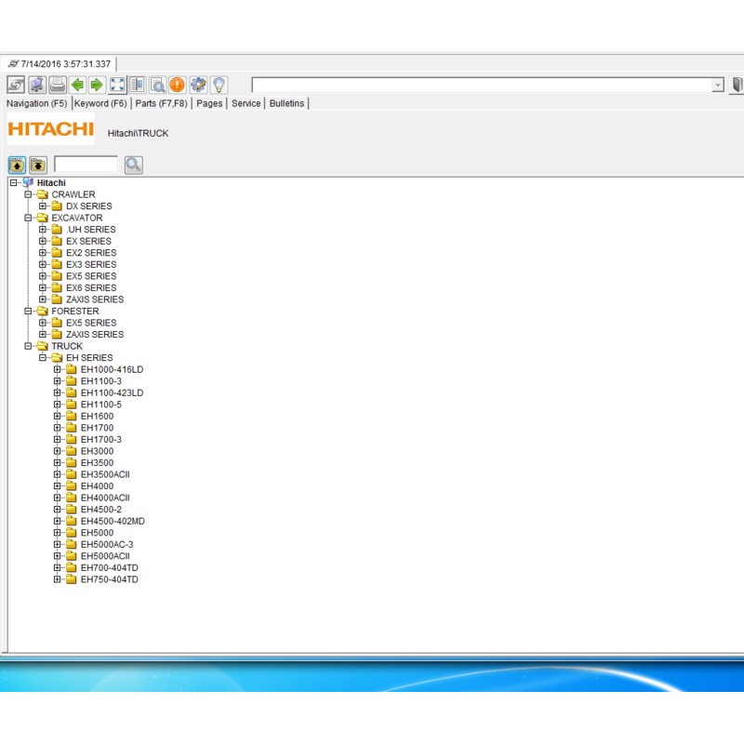The image size is (744, 744).
Task: Click the CRAWLER folder icon
Action: pyautogui.click(x=43, y=194)
